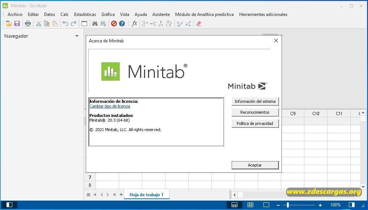Print using the printer icon

28,24
